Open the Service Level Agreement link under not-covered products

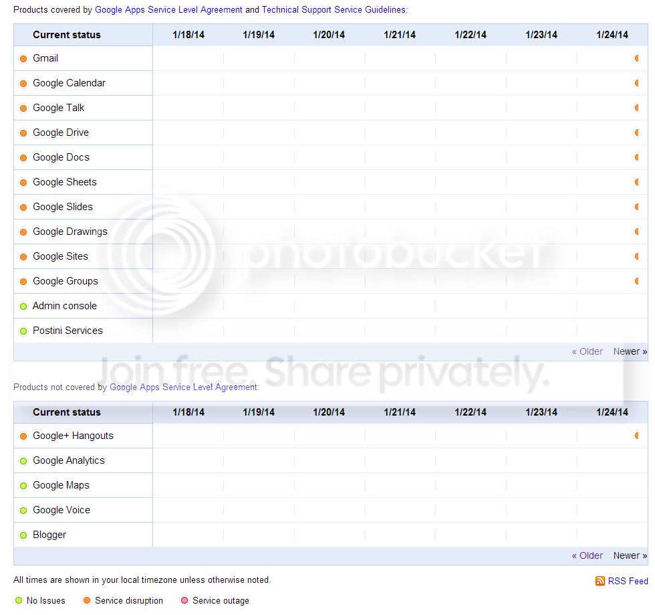tap(183, 387)
